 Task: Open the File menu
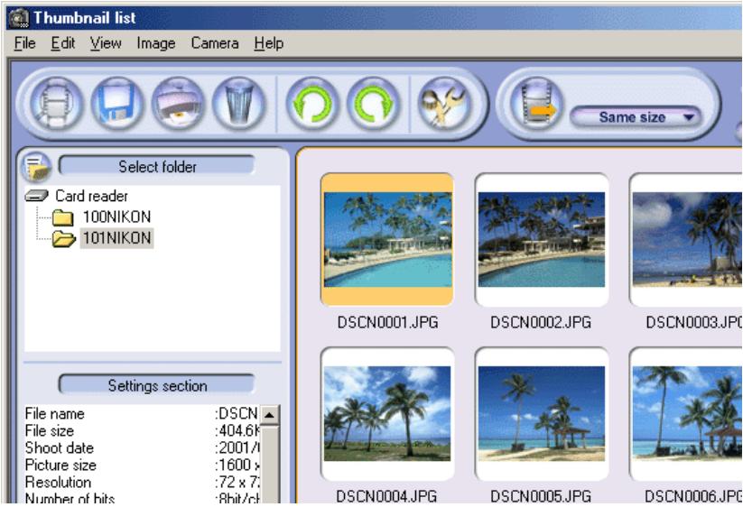24,43
